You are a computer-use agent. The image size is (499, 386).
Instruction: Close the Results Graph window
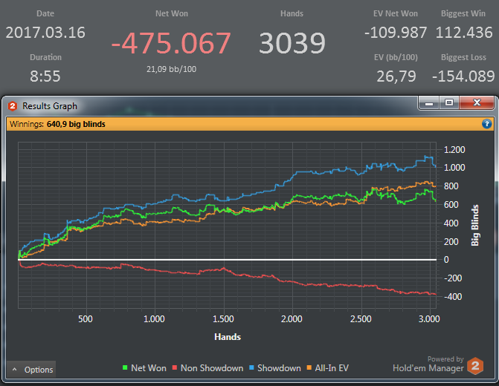coord(477,102)
